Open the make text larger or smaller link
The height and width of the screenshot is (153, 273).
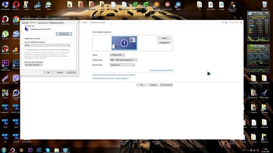pos(114,75)
